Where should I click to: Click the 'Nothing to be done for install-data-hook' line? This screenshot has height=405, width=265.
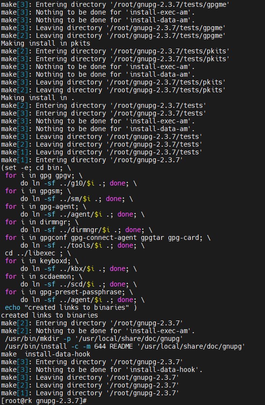(101, 370)
